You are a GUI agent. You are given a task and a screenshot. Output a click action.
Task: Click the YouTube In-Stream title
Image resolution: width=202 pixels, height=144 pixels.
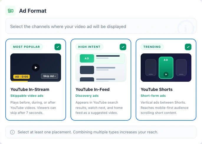(30, 89)
